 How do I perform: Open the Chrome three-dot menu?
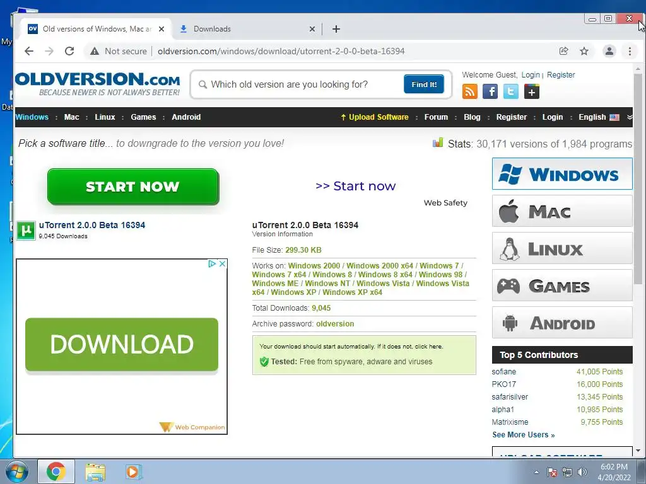[630, 51]
